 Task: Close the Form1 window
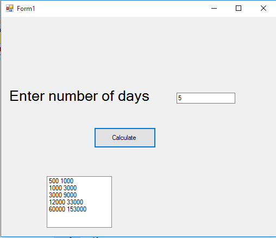pyautogui.click(x=264, y=8)
